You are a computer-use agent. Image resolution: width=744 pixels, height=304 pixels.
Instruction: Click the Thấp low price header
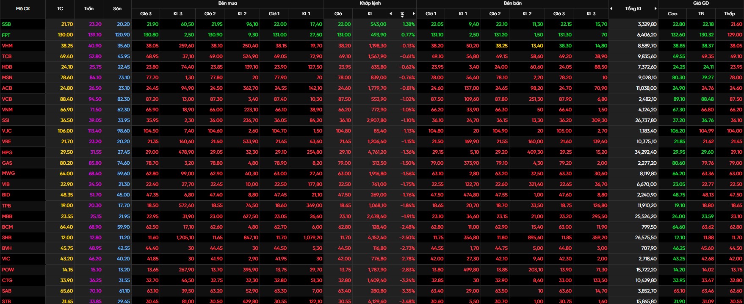tap(730, 14)
